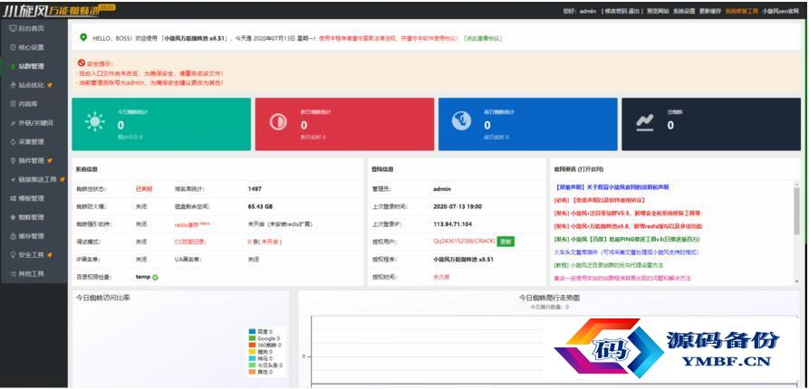Visit 小旋风seo官网 from the top bar

[780, 11]
